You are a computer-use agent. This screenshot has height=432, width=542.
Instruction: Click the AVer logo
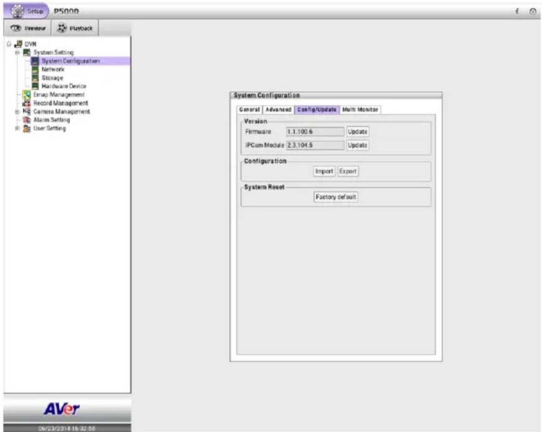pos(61,409)
